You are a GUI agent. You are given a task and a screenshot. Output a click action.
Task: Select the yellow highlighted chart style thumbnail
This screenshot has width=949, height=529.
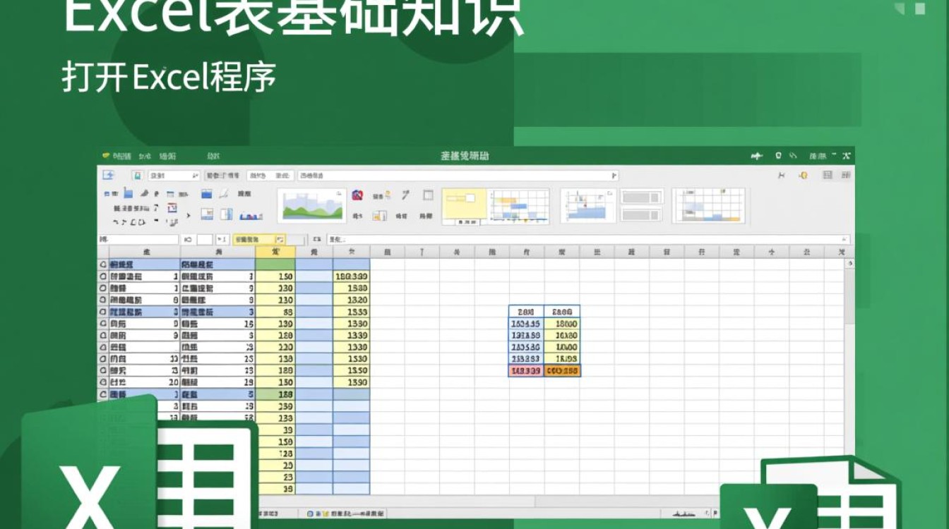tap(464, 206)
